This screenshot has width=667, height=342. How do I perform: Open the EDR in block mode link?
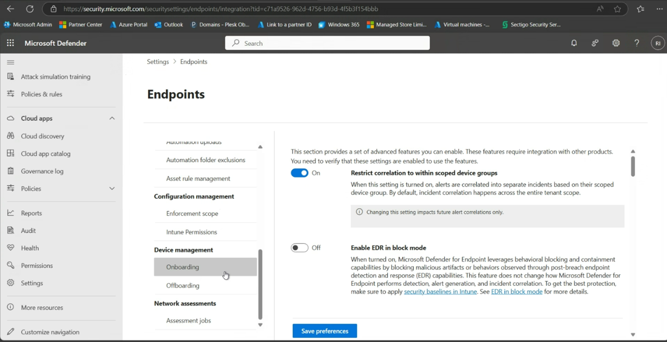tap(516, 291)
